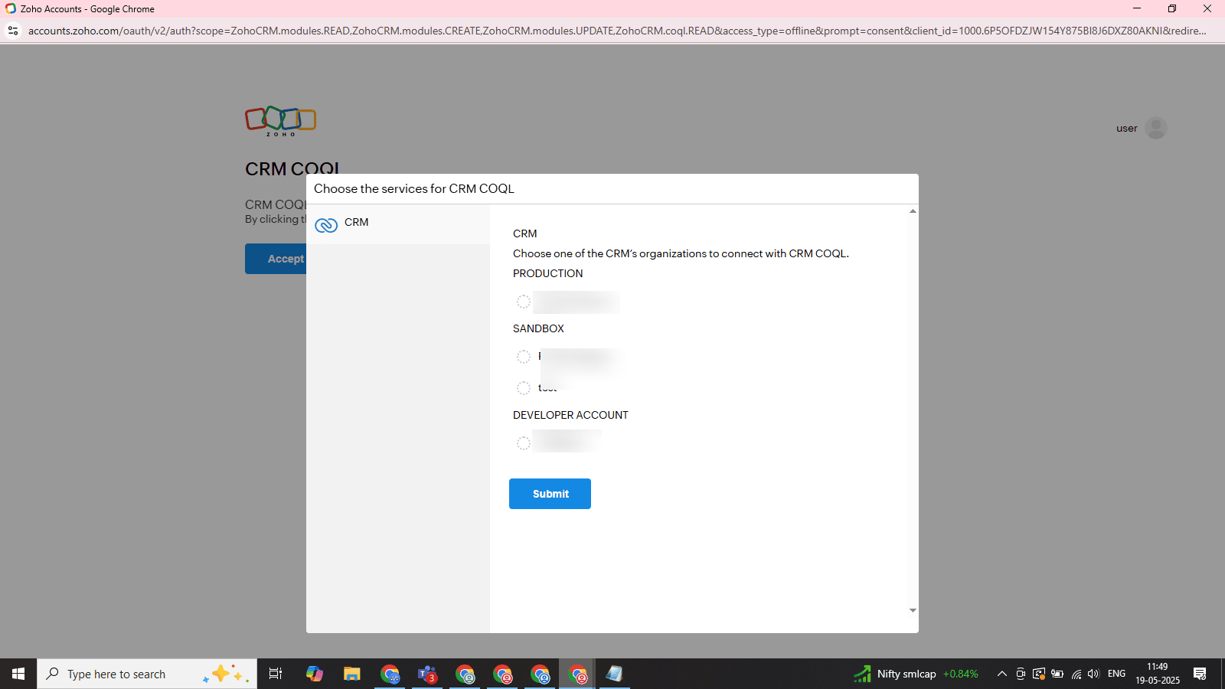Open File Explorer from the taskbar
1225x689 pixels.
tap(352, 674)
